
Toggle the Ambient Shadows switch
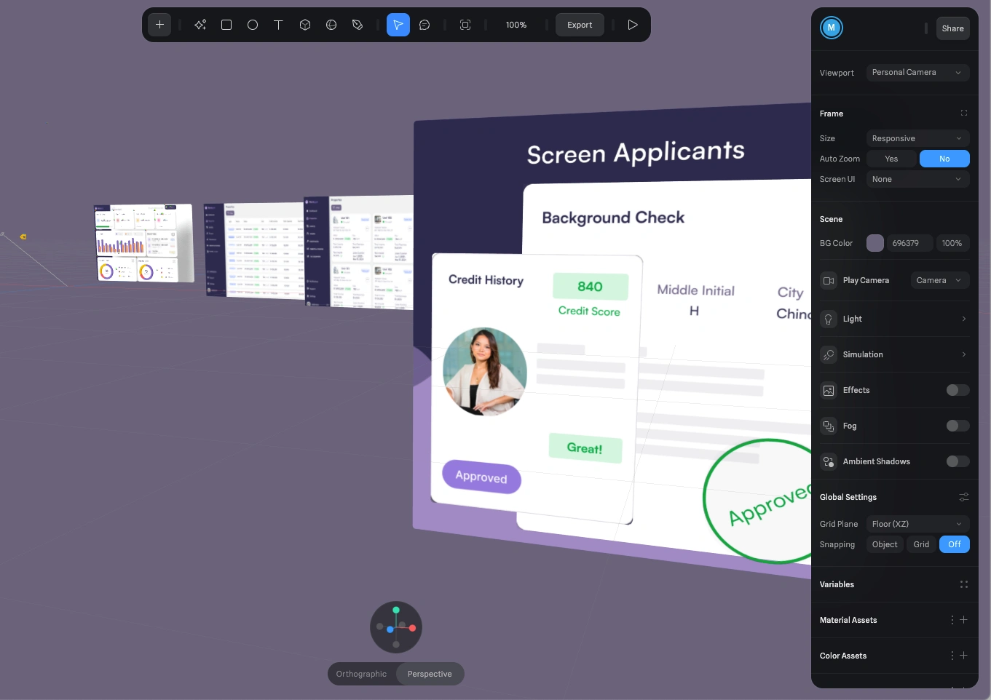click(958, 461)
